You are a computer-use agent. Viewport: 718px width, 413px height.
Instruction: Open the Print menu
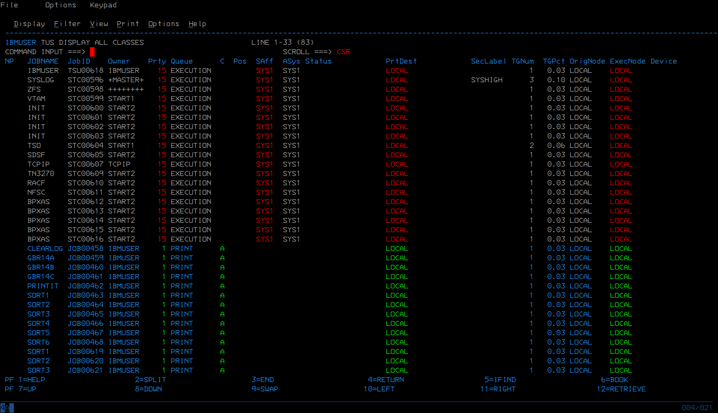pos(128,24)
